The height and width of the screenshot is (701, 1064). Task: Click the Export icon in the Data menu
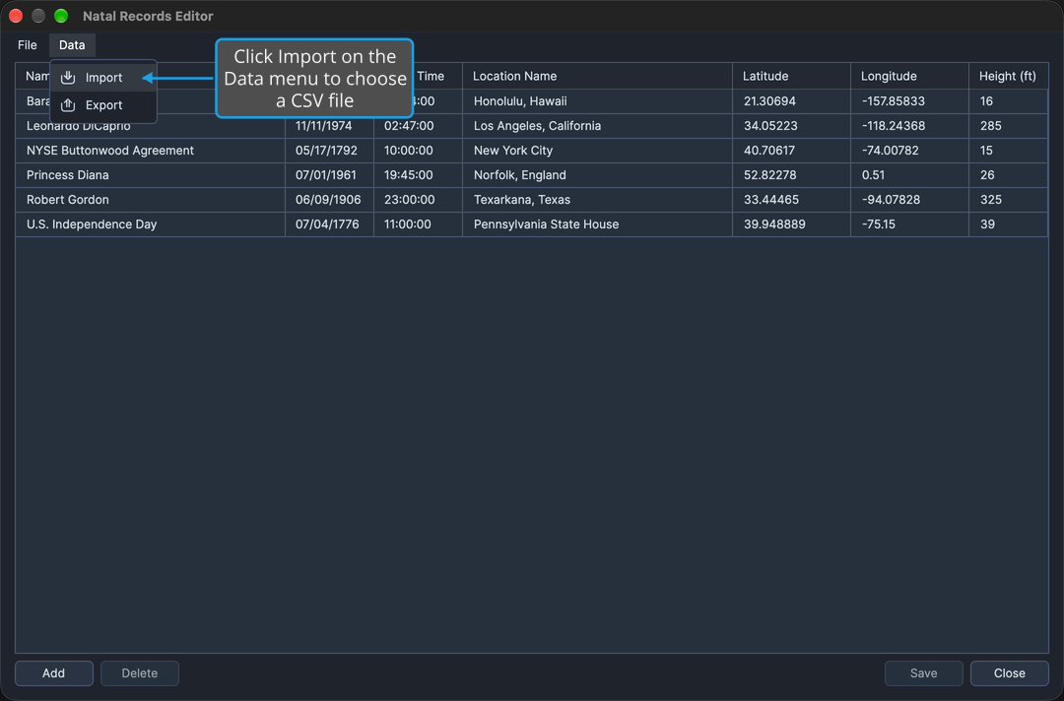click(68, 105)
